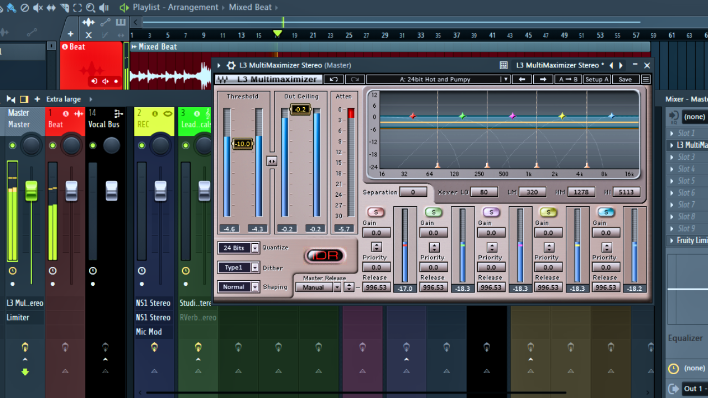Open the plugin preset grid icon

pos(503,65)
